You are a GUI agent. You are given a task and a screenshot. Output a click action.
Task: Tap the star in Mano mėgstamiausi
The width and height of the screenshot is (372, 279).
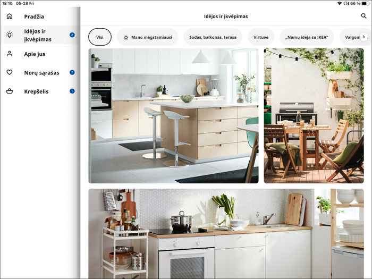coord(126,38)
